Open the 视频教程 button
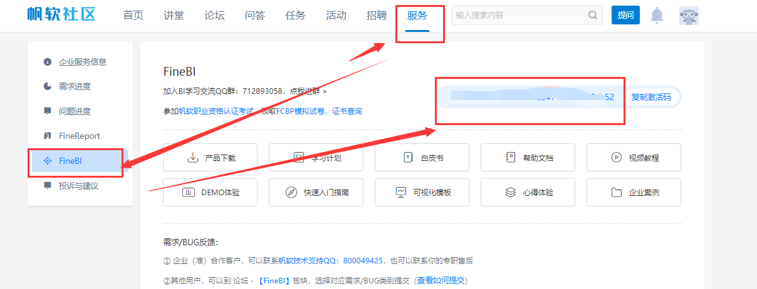The height and width of the screenshot is (289, 757). [634, 157]
